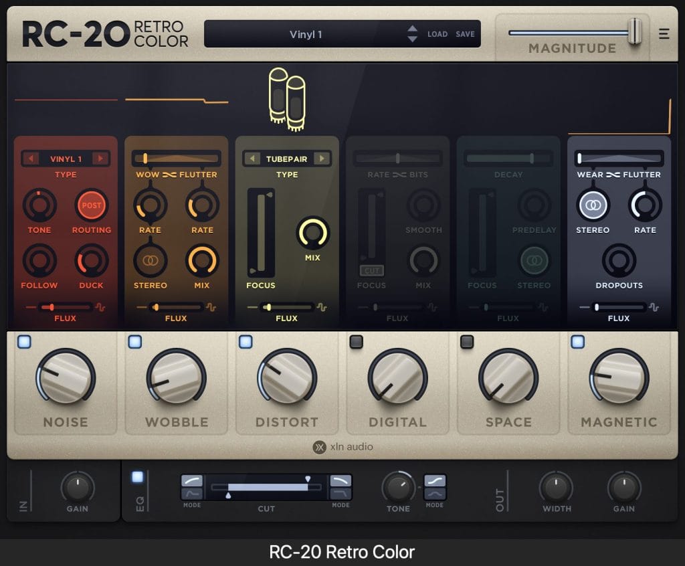Disable the DISTORT module power button
Screen dimensions: 685x566
(246, 342)
